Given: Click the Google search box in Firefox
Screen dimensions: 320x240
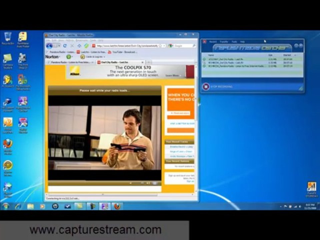Looking at the screenshot, I should [x=182, y=46].
